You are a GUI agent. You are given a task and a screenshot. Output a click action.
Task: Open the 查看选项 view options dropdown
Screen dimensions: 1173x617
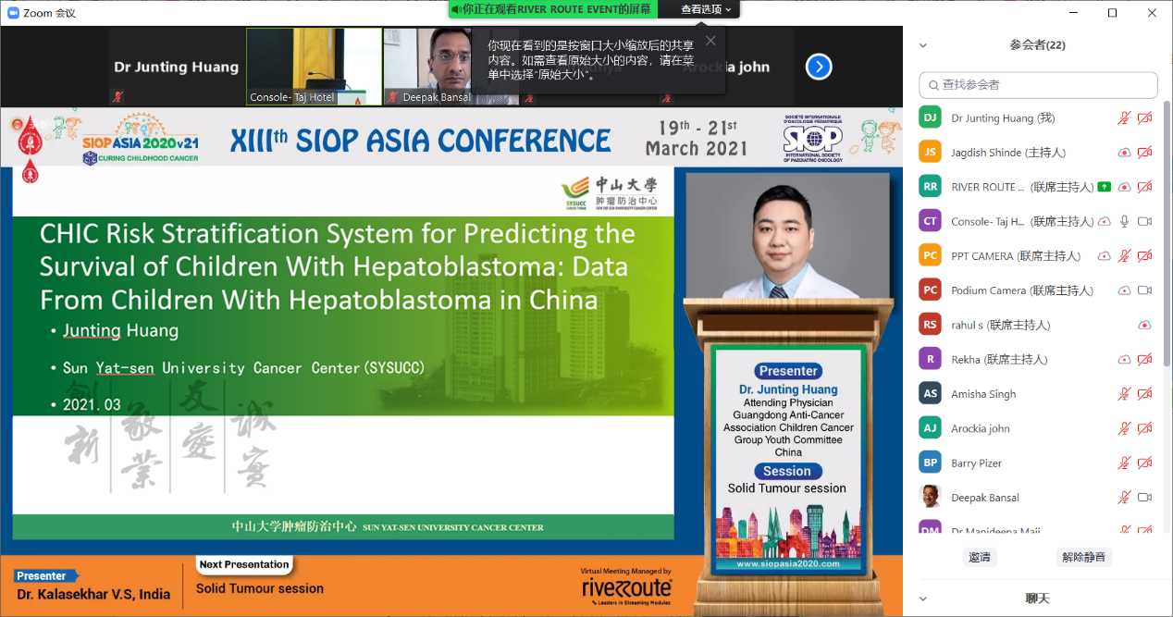point(706,9)
